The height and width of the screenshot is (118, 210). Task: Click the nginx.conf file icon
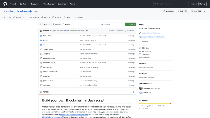click(41, 76)
